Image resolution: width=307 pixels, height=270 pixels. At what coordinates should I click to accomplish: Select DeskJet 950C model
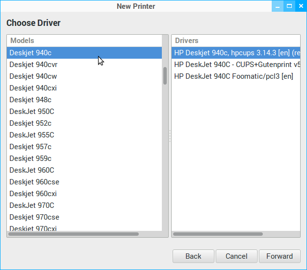click(32, 112)
